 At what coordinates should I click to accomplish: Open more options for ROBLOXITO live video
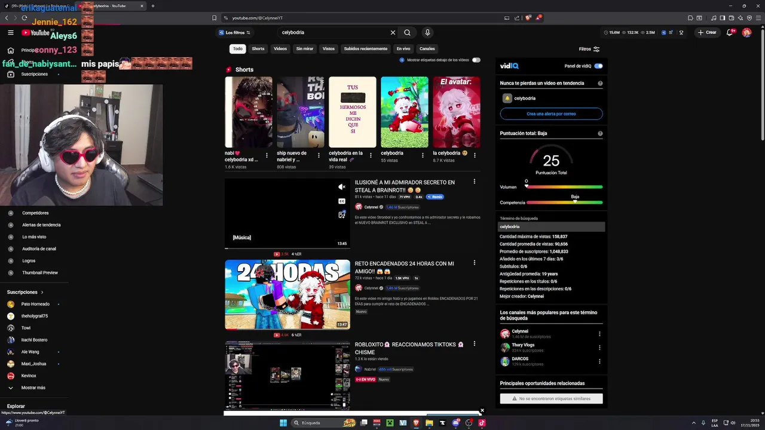[475, 344]
